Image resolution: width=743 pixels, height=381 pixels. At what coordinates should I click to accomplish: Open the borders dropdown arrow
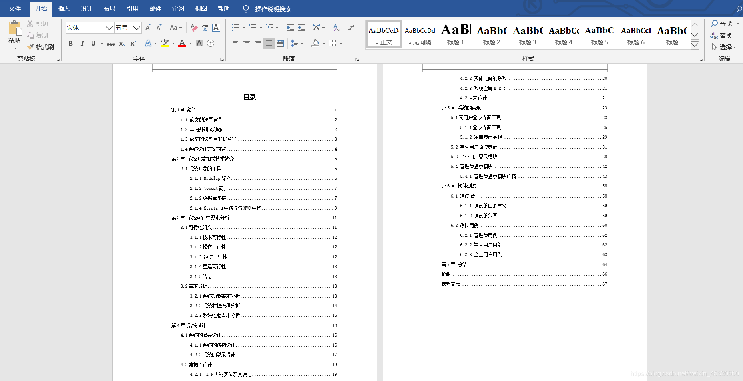(341, 43)
